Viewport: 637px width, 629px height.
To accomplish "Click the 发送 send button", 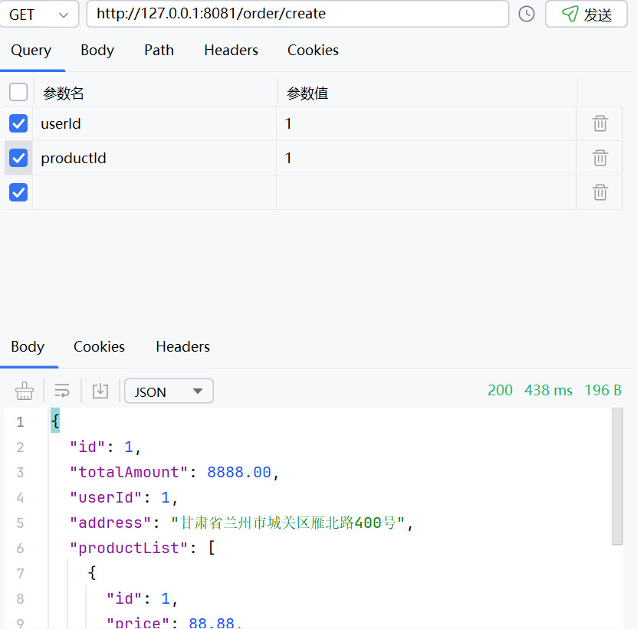I will pos(588,15).
